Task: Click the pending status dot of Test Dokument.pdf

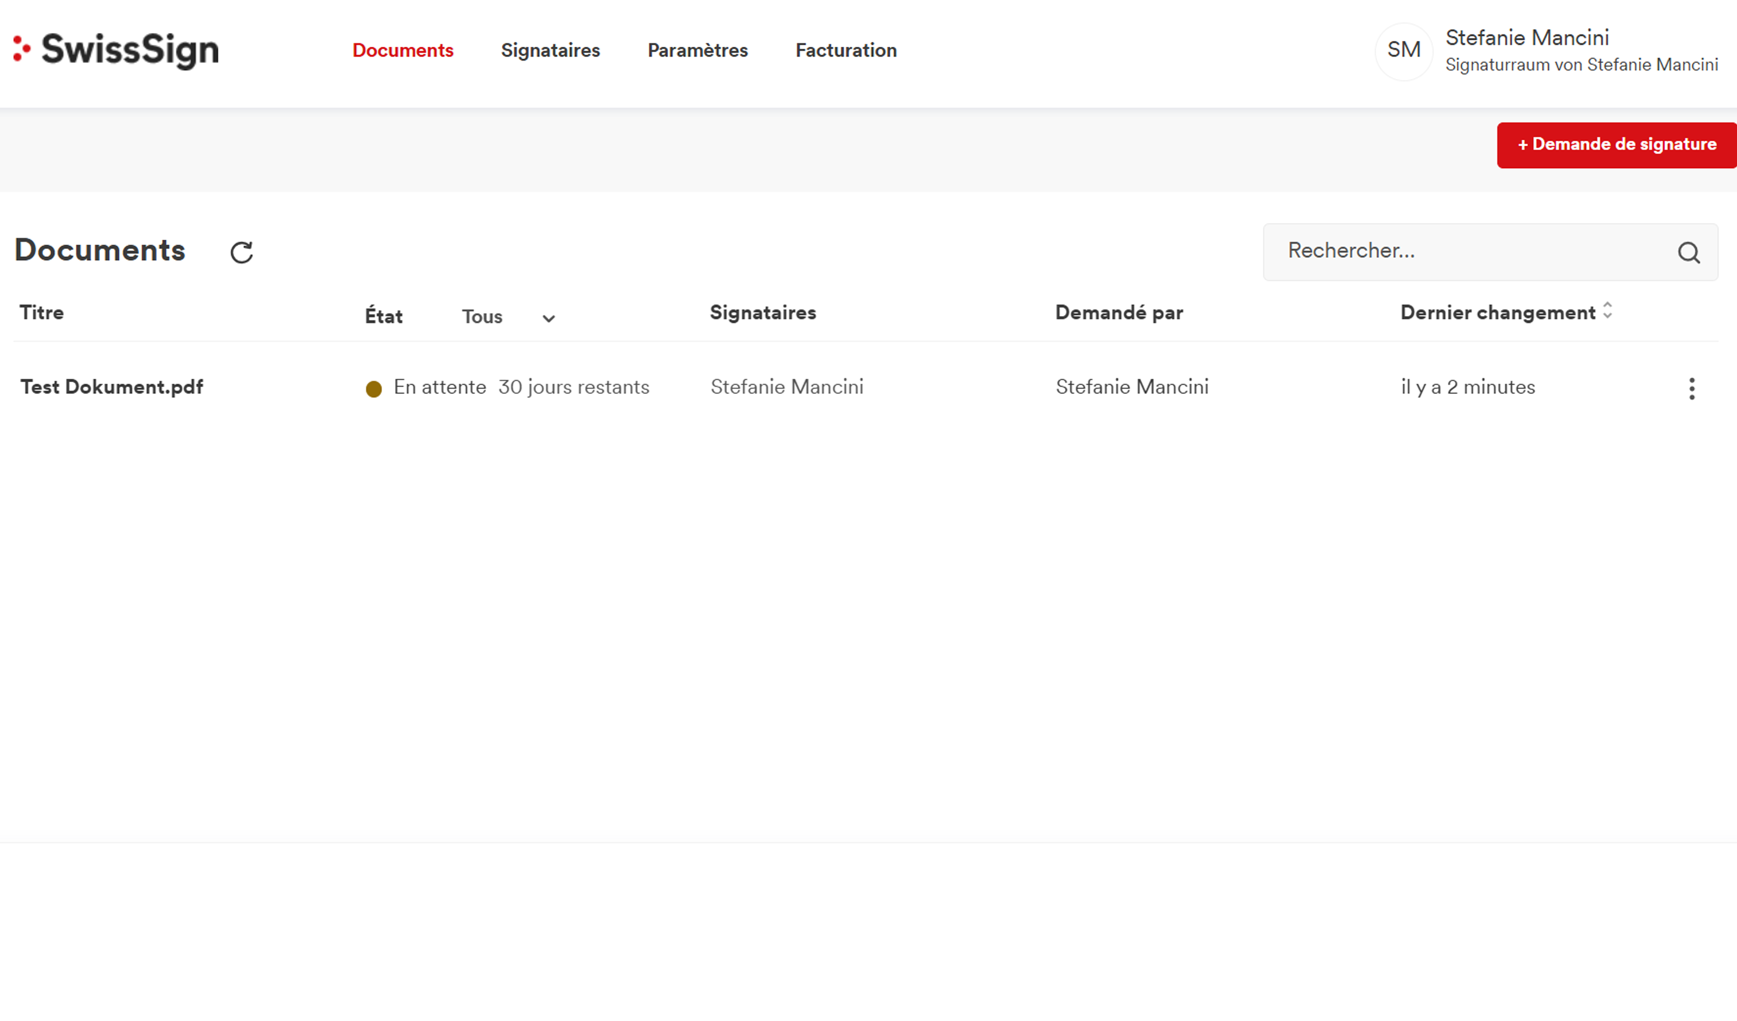Action: click(374, 390)
